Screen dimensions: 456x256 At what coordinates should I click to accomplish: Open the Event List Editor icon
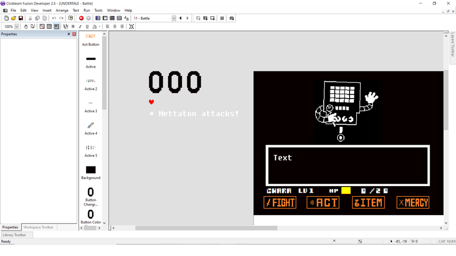click(x=119, y=18)
